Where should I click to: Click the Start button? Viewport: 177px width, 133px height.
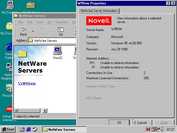point(8,129)
